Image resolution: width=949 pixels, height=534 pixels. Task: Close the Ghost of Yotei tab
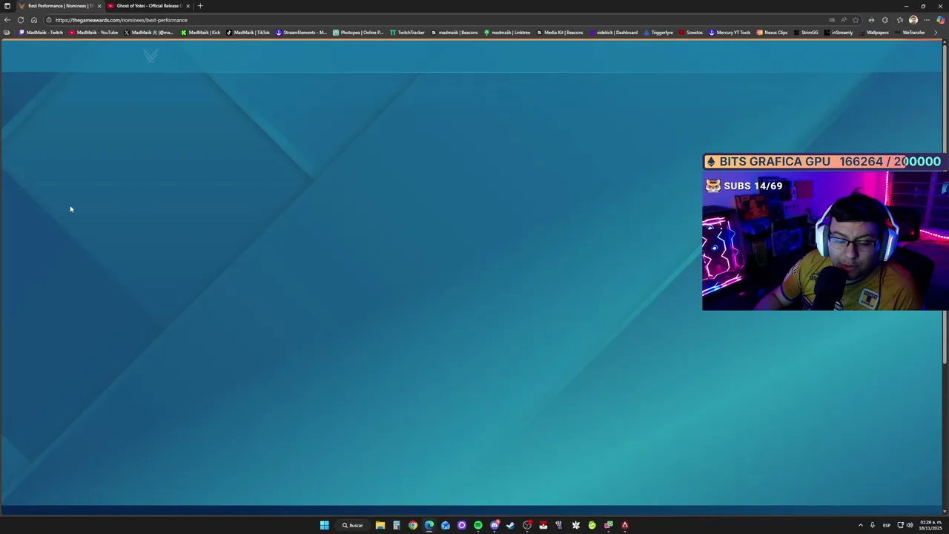tap(188, 6)
